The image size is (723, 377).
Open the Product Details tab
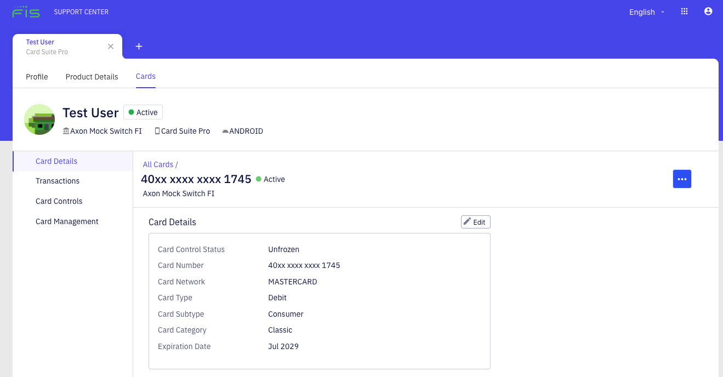click(92, 77)
